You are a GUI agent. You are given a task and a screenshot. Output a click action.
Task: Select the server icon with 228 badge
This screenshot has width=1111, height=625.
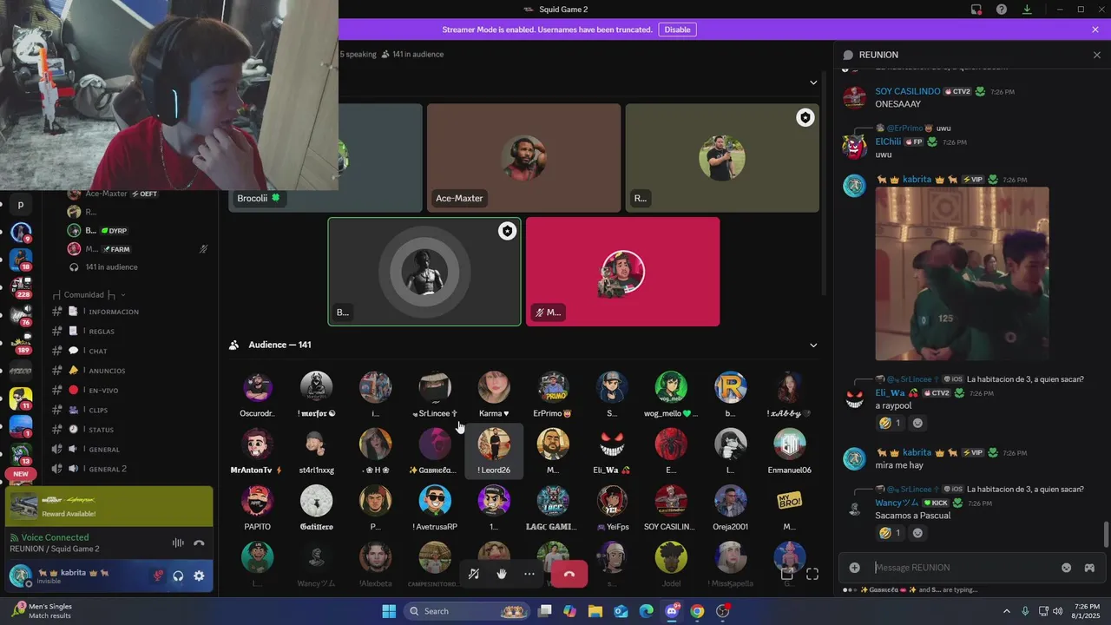click(20, 287)
